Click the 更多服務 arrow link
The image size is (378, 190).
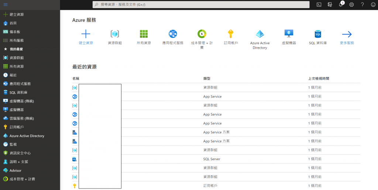(x=347, y=37)
